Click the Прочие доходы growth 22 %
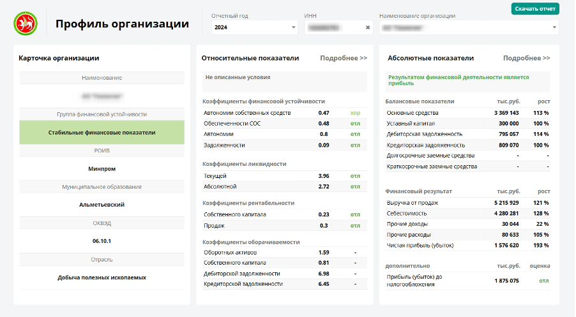 pos(543,224)
